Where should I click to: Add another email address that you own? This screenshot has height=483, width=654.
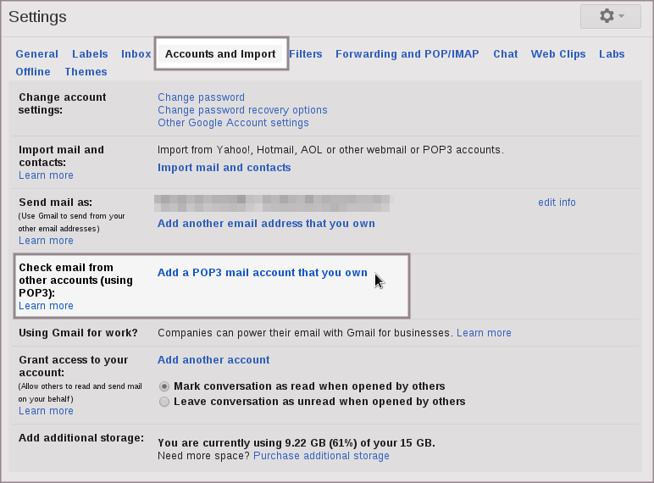tap(266, 224)
